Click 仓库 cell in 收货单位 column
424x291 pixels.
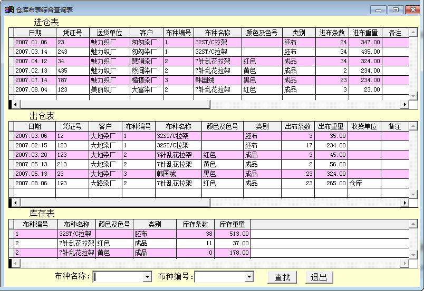[x=364, y=183]
